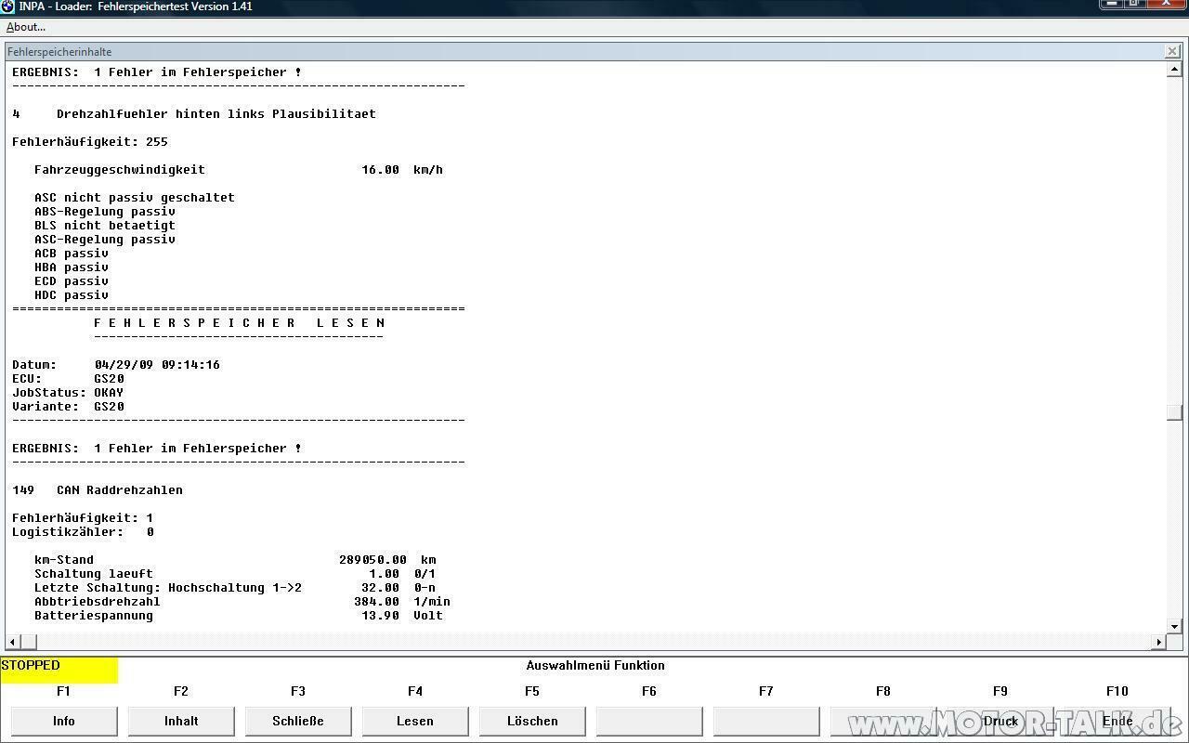This screenshot has width=1189, height=743.
Task: Click the 'ECU: GS20' line
Action: (68, 379)
